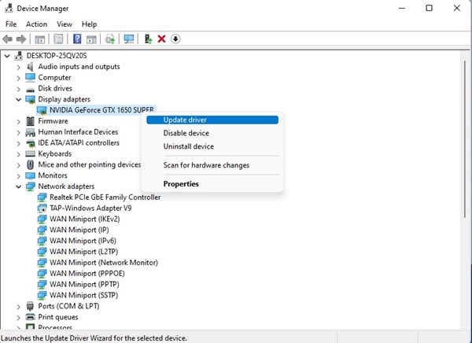The image size is (472, 343).
Task: Select the Computer category label
Action: tap(54, 77)
